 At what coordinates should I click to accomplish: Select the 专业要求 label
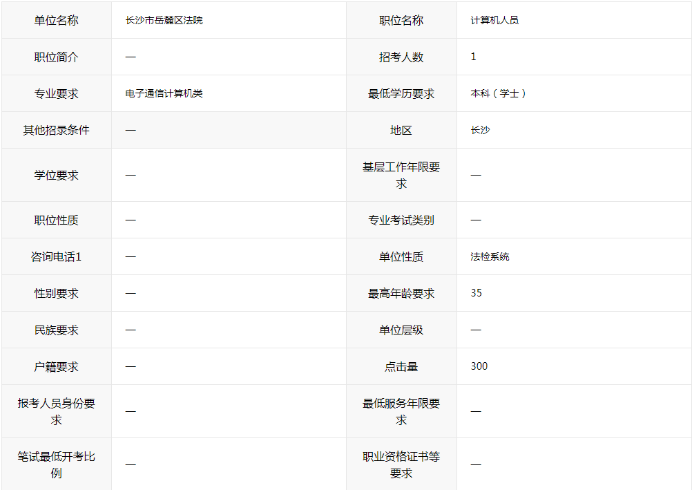click(x=57, y=94)
